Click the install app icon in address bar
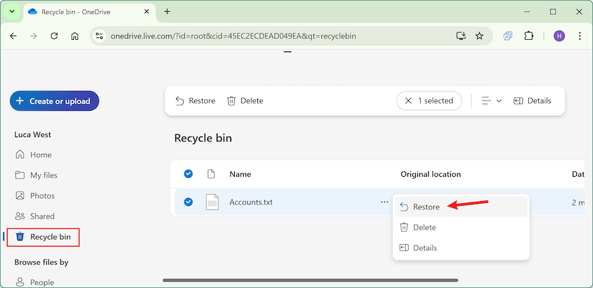593x288 pixels. [461, 36]
